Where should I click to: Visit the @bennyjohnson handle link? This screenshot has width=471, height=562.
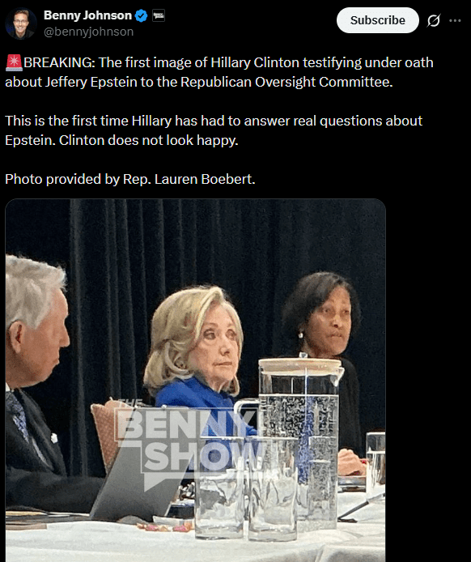[88, 32]
